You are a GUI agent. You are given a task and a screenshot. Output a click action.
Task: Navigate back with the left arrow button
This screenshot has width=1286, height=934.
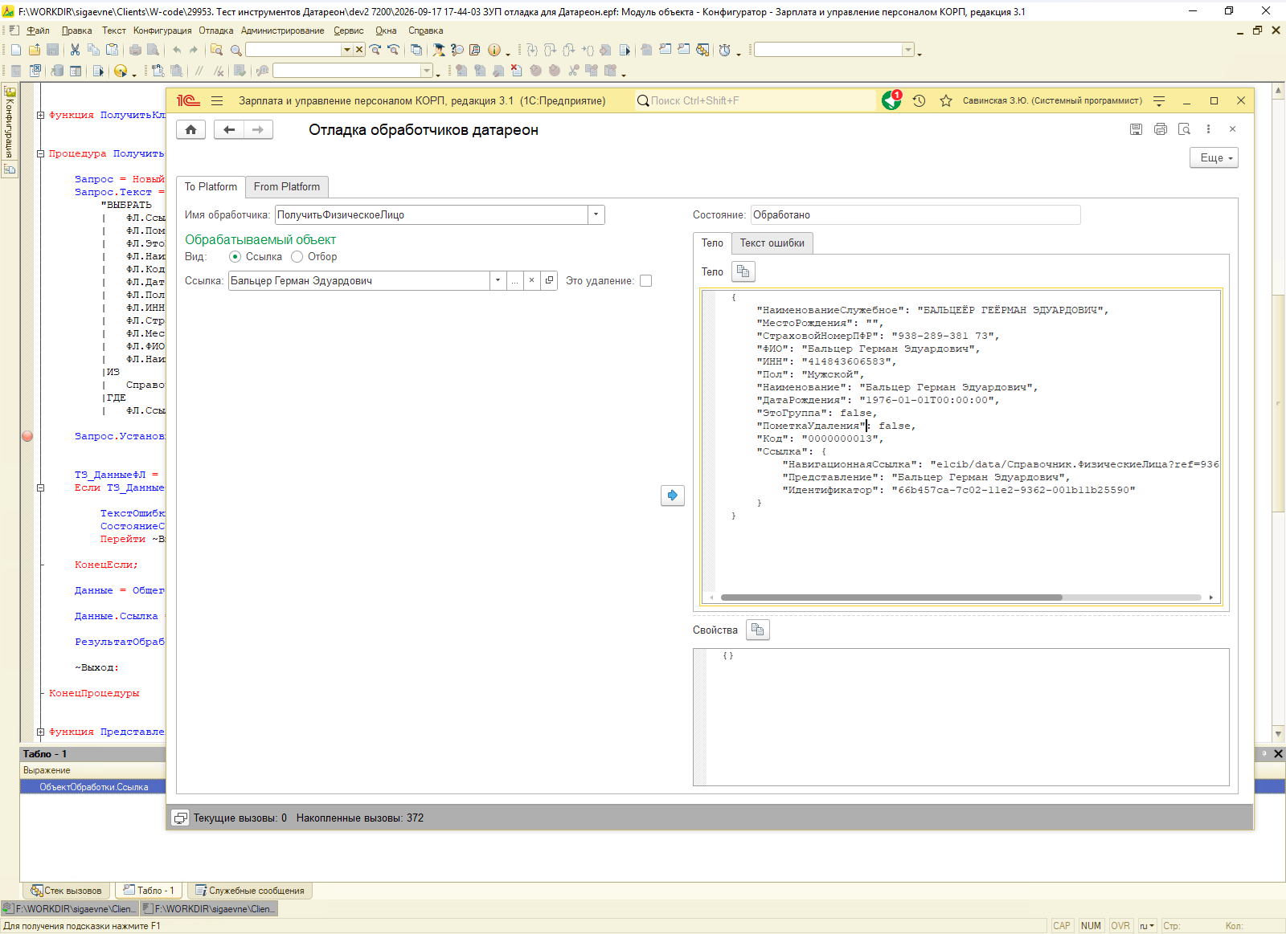tap(229, 129)
